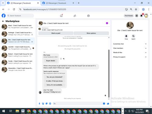This screenshot has height=114, width=152.
Task: Click the Chrome address bar URL
Action: (45, 9)
